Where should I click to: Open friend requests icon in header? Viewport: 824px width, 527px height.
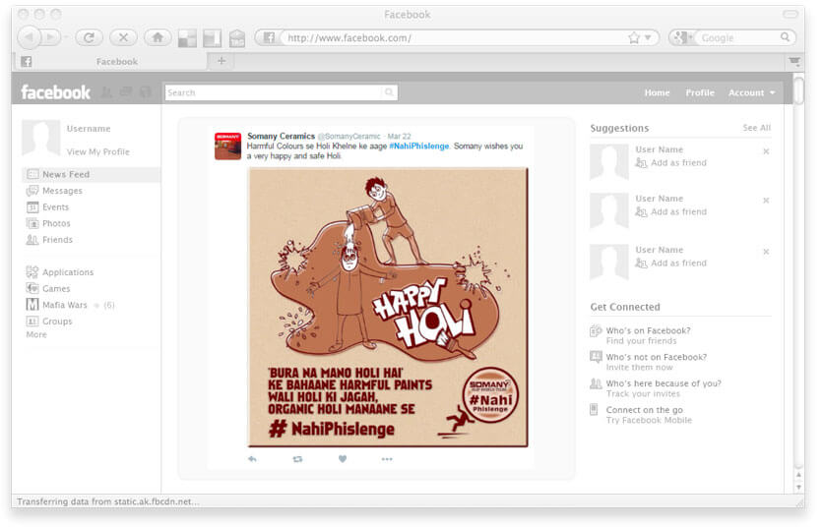click(x=106, y=92)
